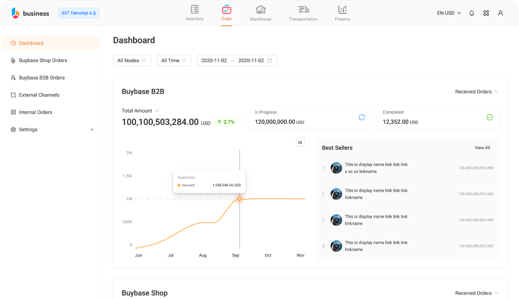The image size is (519, 299).
Task: Click View All in Best Sellers
Action: (x=482, y=147)
